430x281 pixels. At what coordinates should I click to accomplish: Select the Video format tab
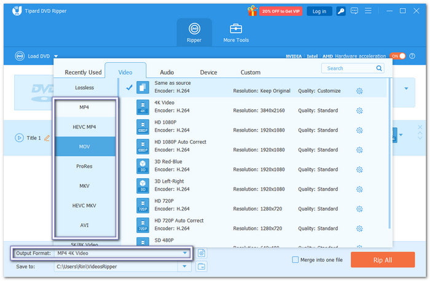click(x=125, y=72)
